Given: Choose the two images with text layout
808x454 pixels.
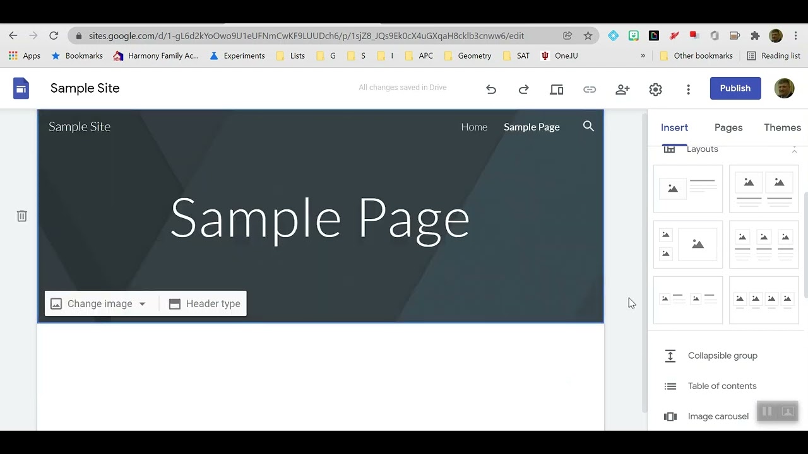Looking at the screenshot, I should tap(764, 189).
